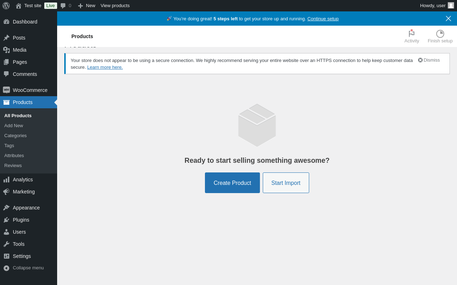
Task: Click the Media icon in sidebar
Action: click(6, 50)
